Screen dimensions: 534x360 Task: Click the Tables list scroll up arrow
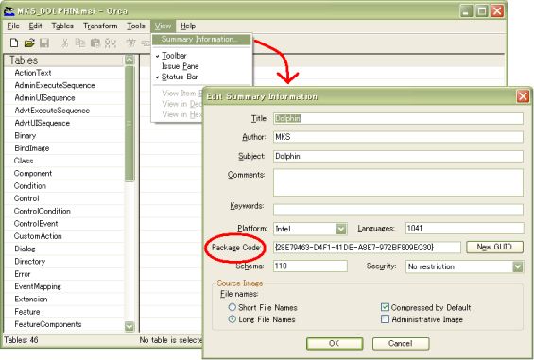pos(129,60)
